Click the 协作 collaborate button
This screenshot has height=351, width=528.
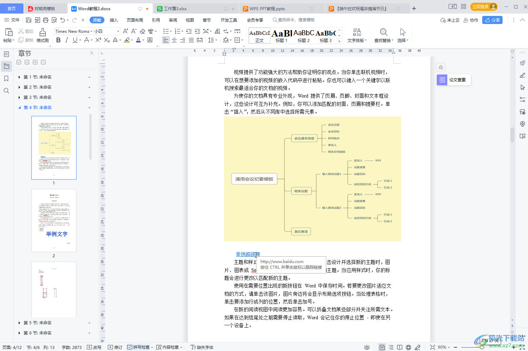click(x=471, y=20)
